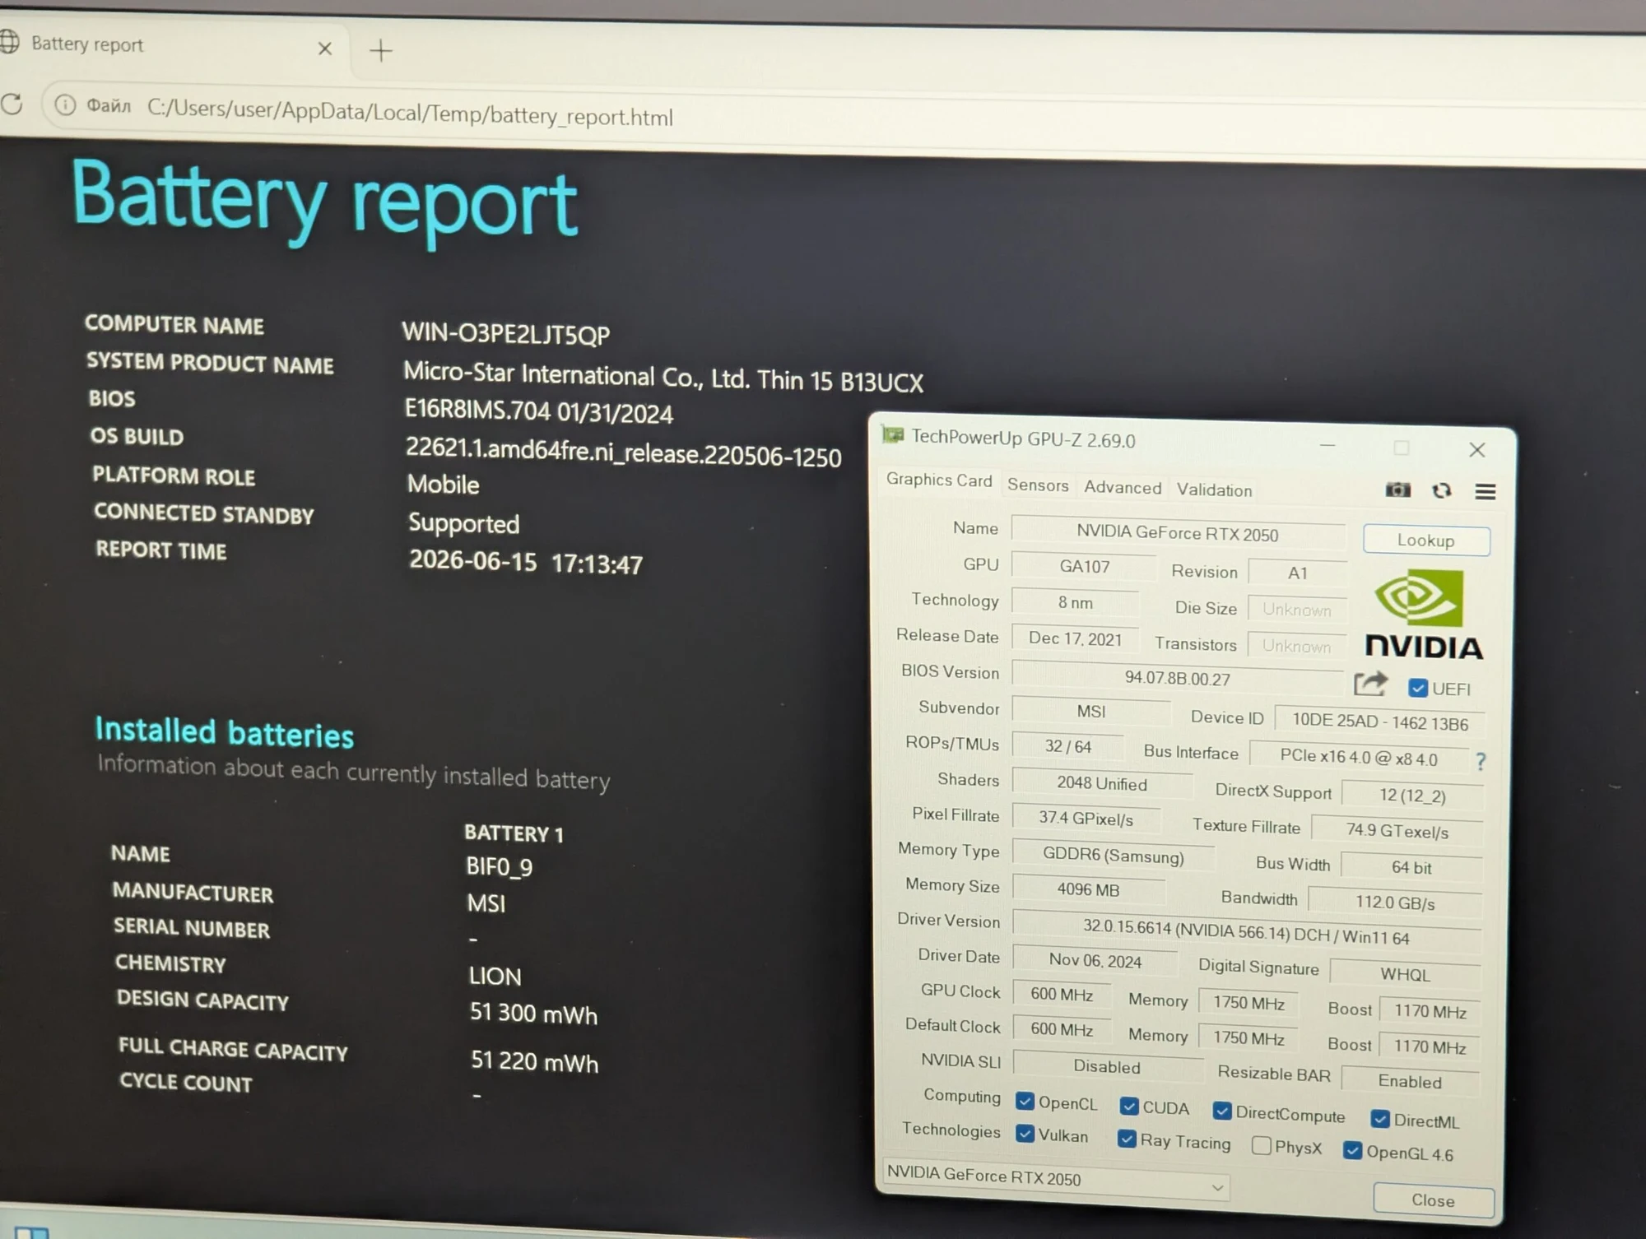Take a GPU-Z screenshot with camera icon

tap(1397, 490)
